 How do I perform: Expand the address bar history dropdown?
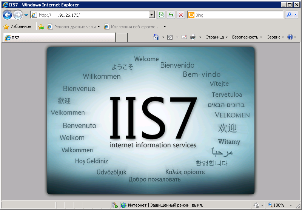152,15
